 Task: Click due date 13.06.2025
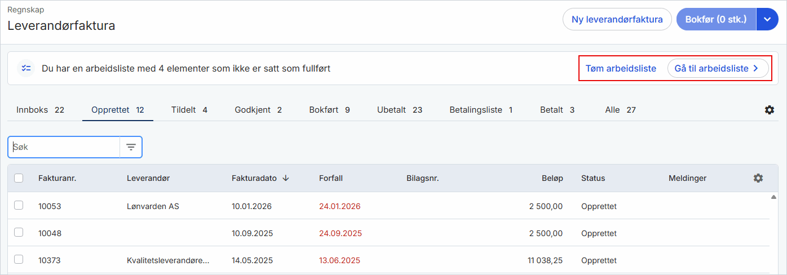click(x=339, y=260)
